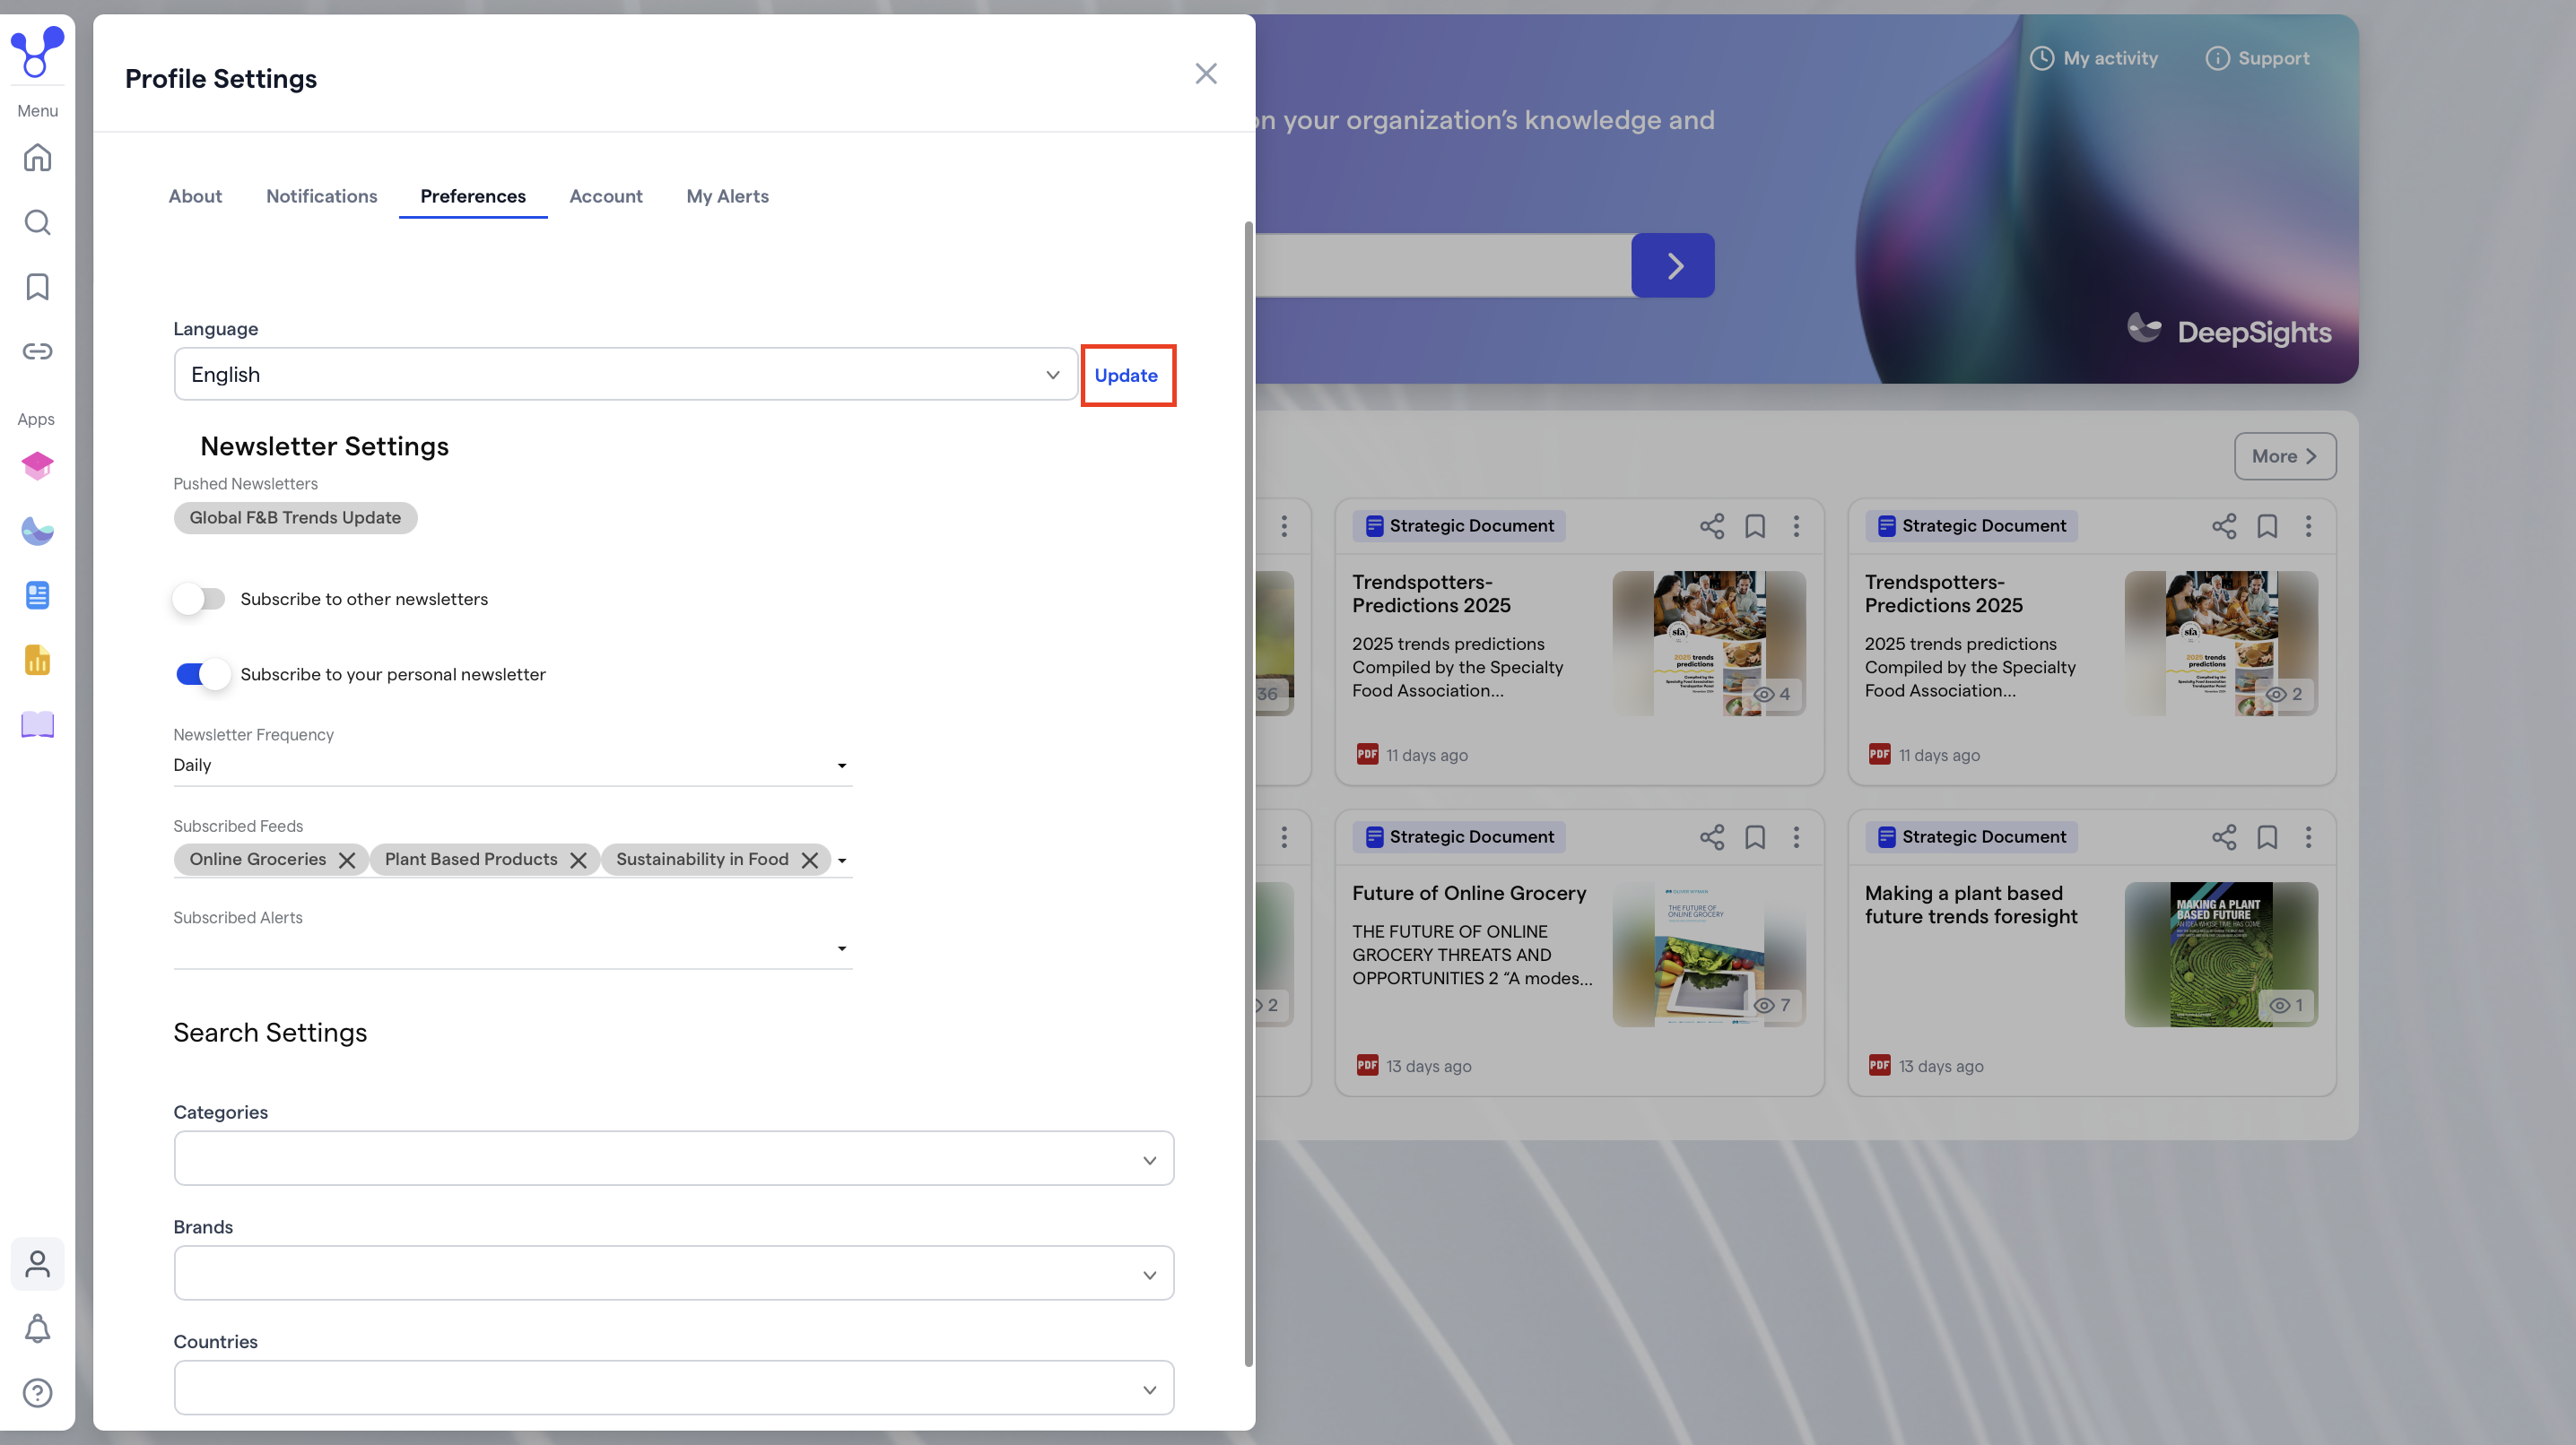
Task: Open Making a plant based future thumbnail
Action: (2221, 955)
